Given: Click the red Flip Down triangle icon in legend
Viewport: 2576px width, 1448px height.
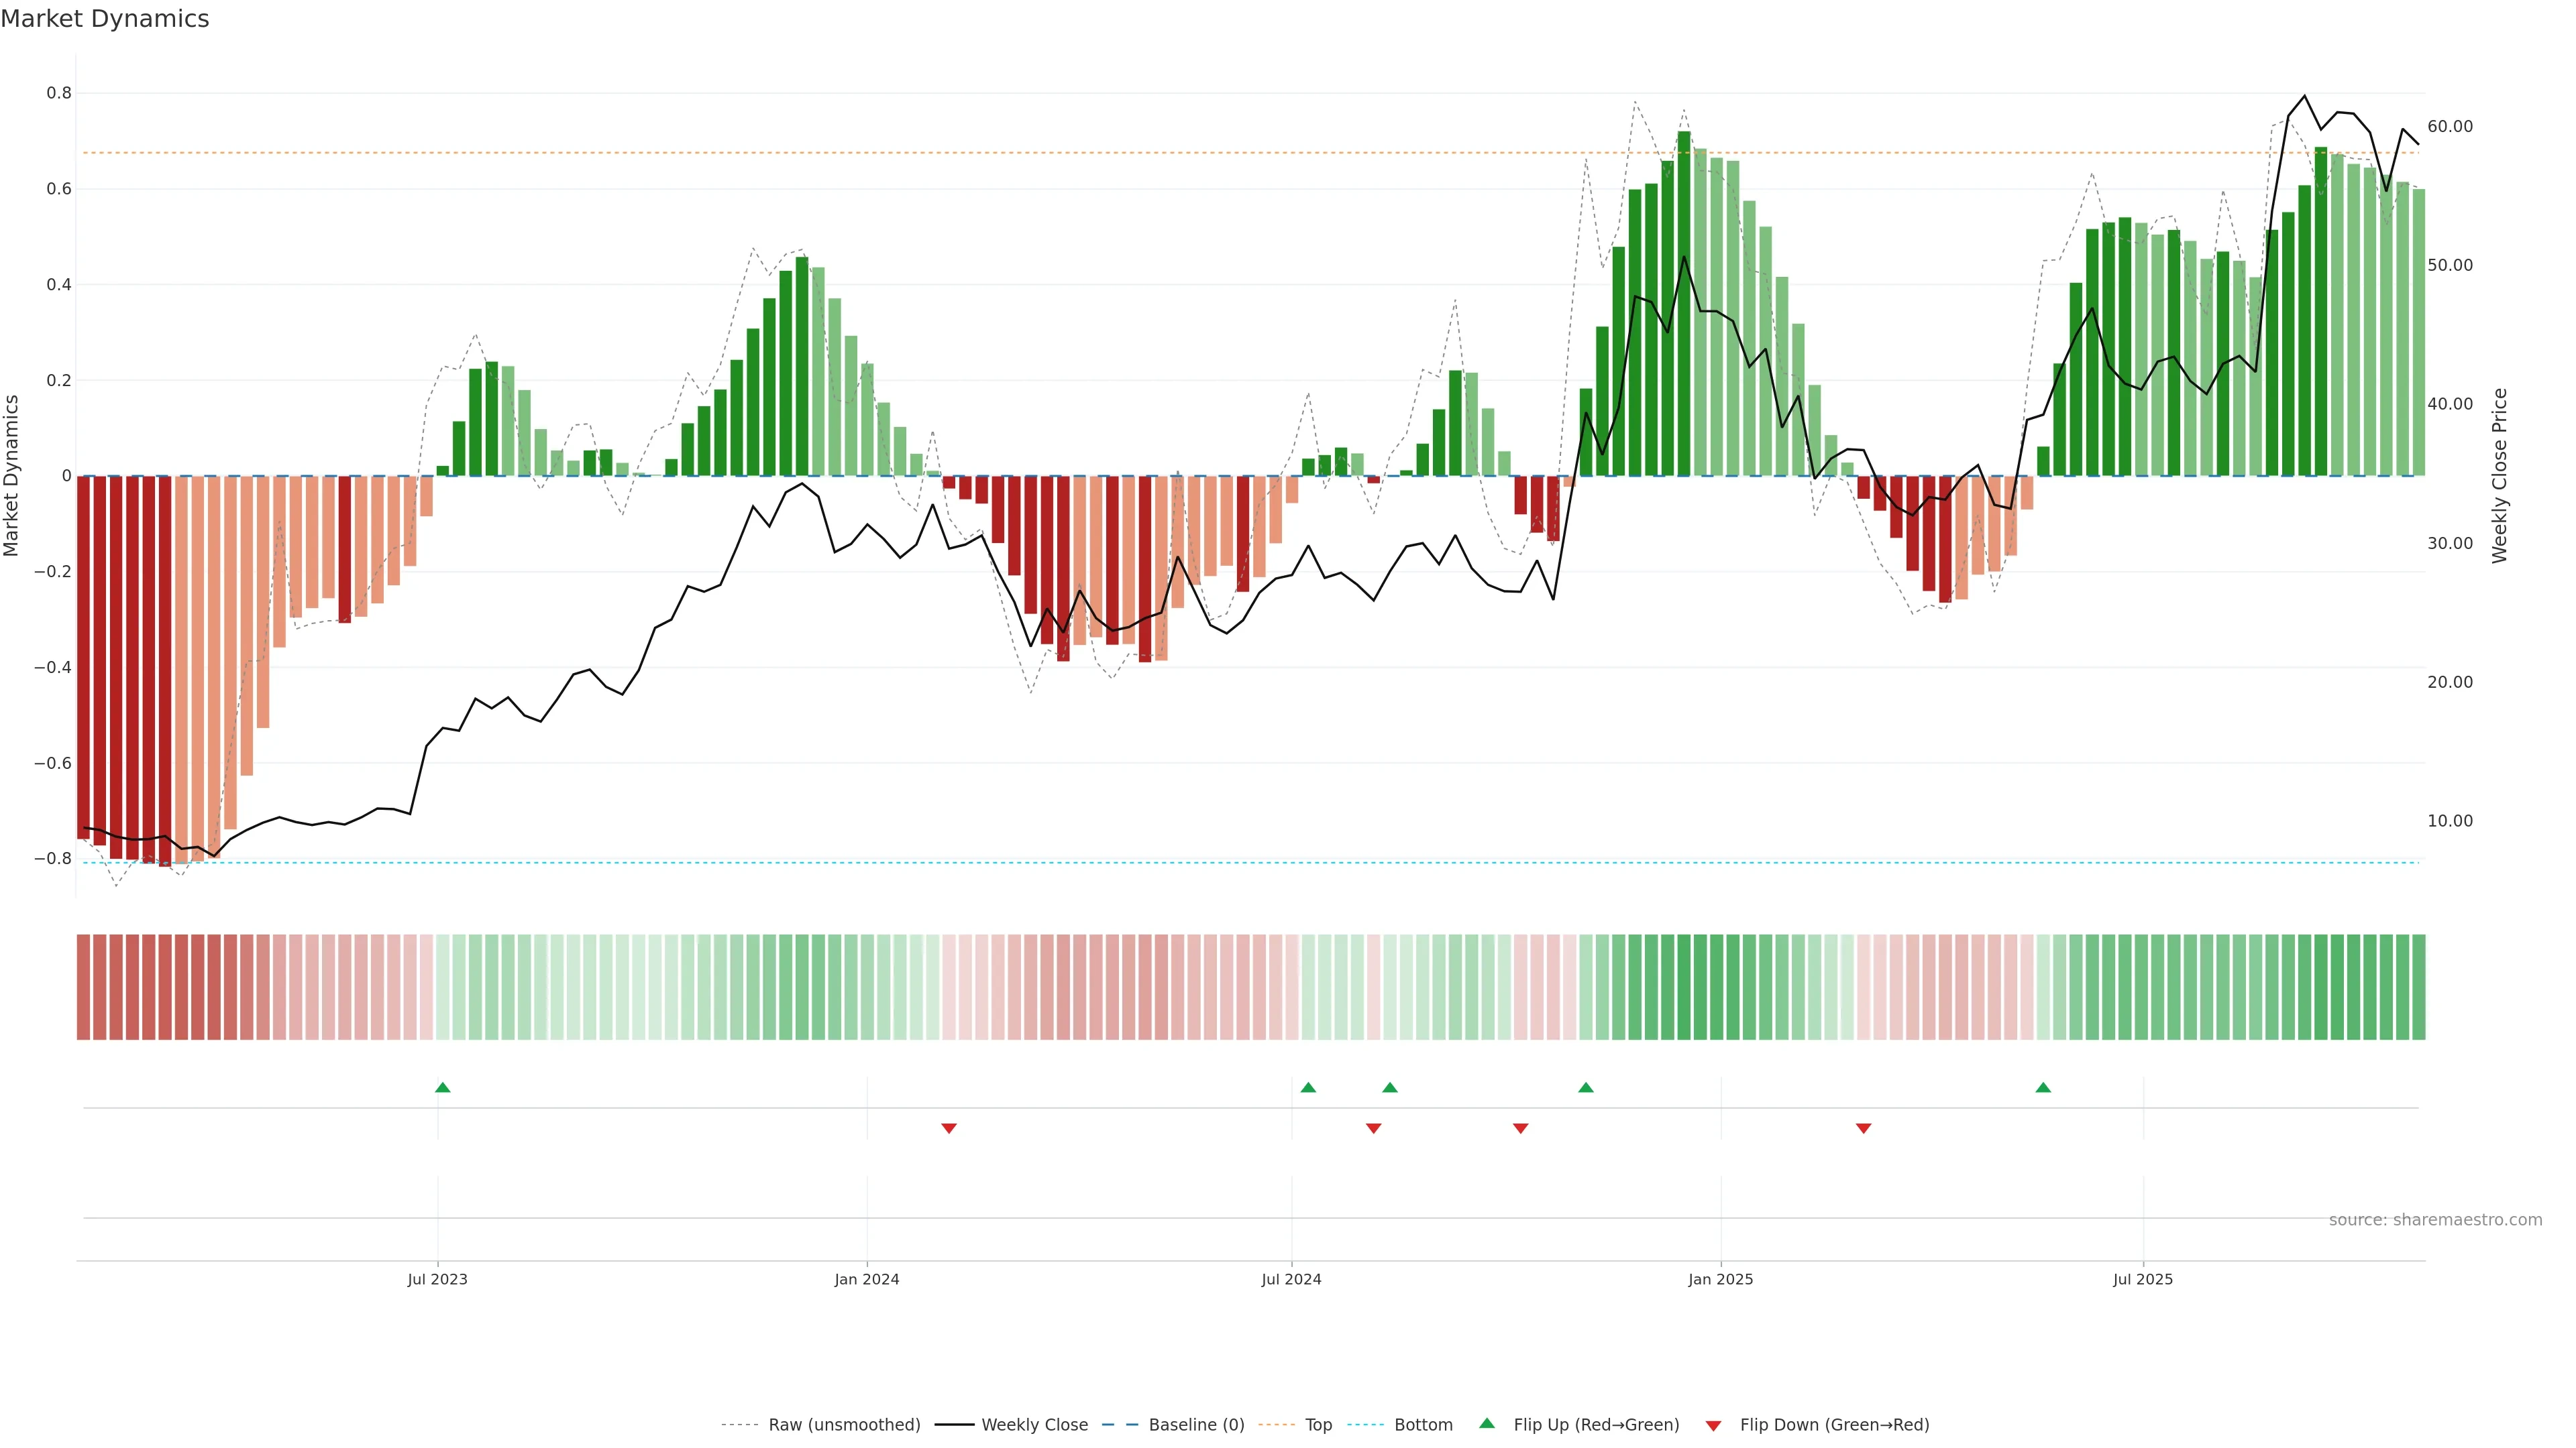Looking at the screenshot, I should point(1713,1426).
